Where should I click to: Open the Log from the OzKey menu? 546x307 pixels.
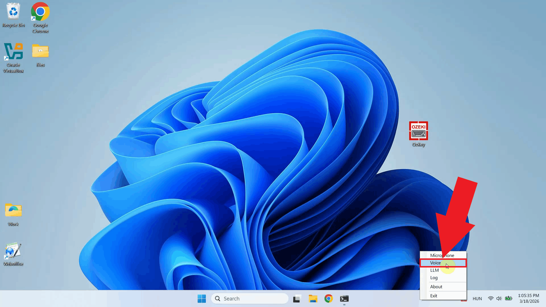click(x=434, y=278)
